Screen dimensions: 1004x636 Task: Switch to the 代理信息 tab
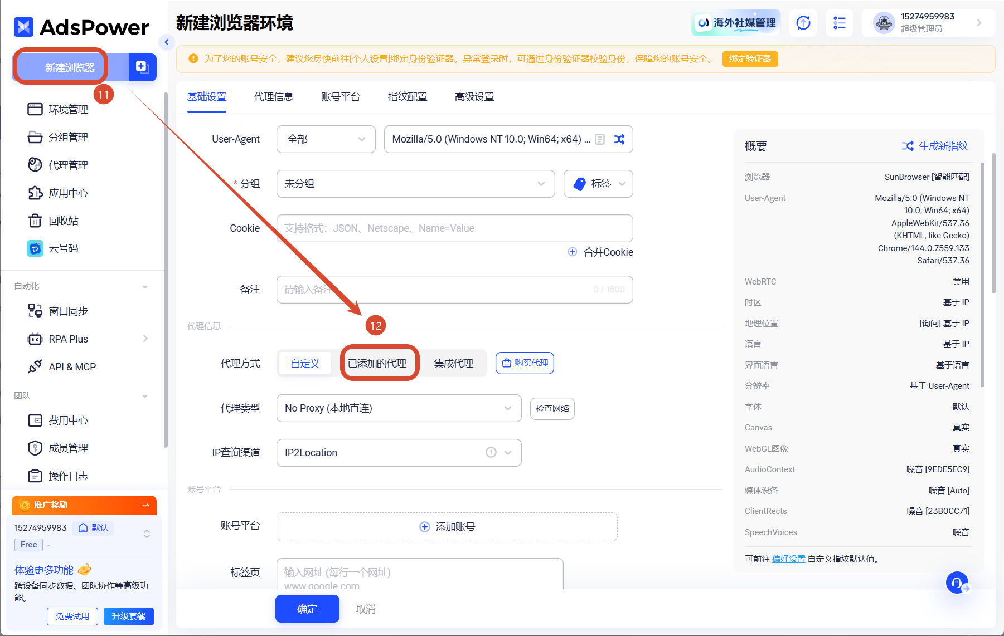[x=274, y=97]
